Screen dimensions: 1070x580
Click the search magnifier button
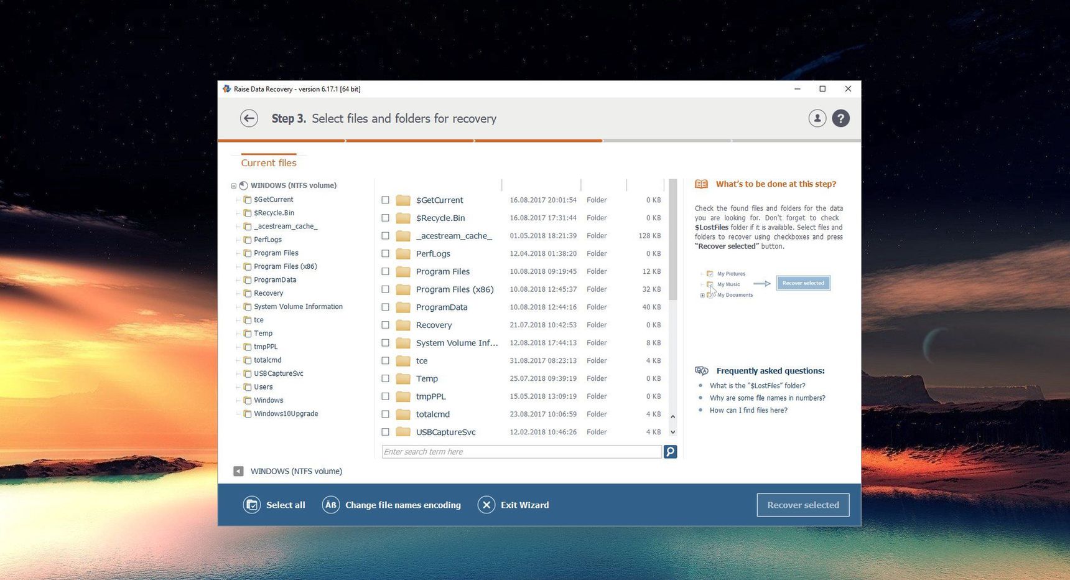pos(670,452)
